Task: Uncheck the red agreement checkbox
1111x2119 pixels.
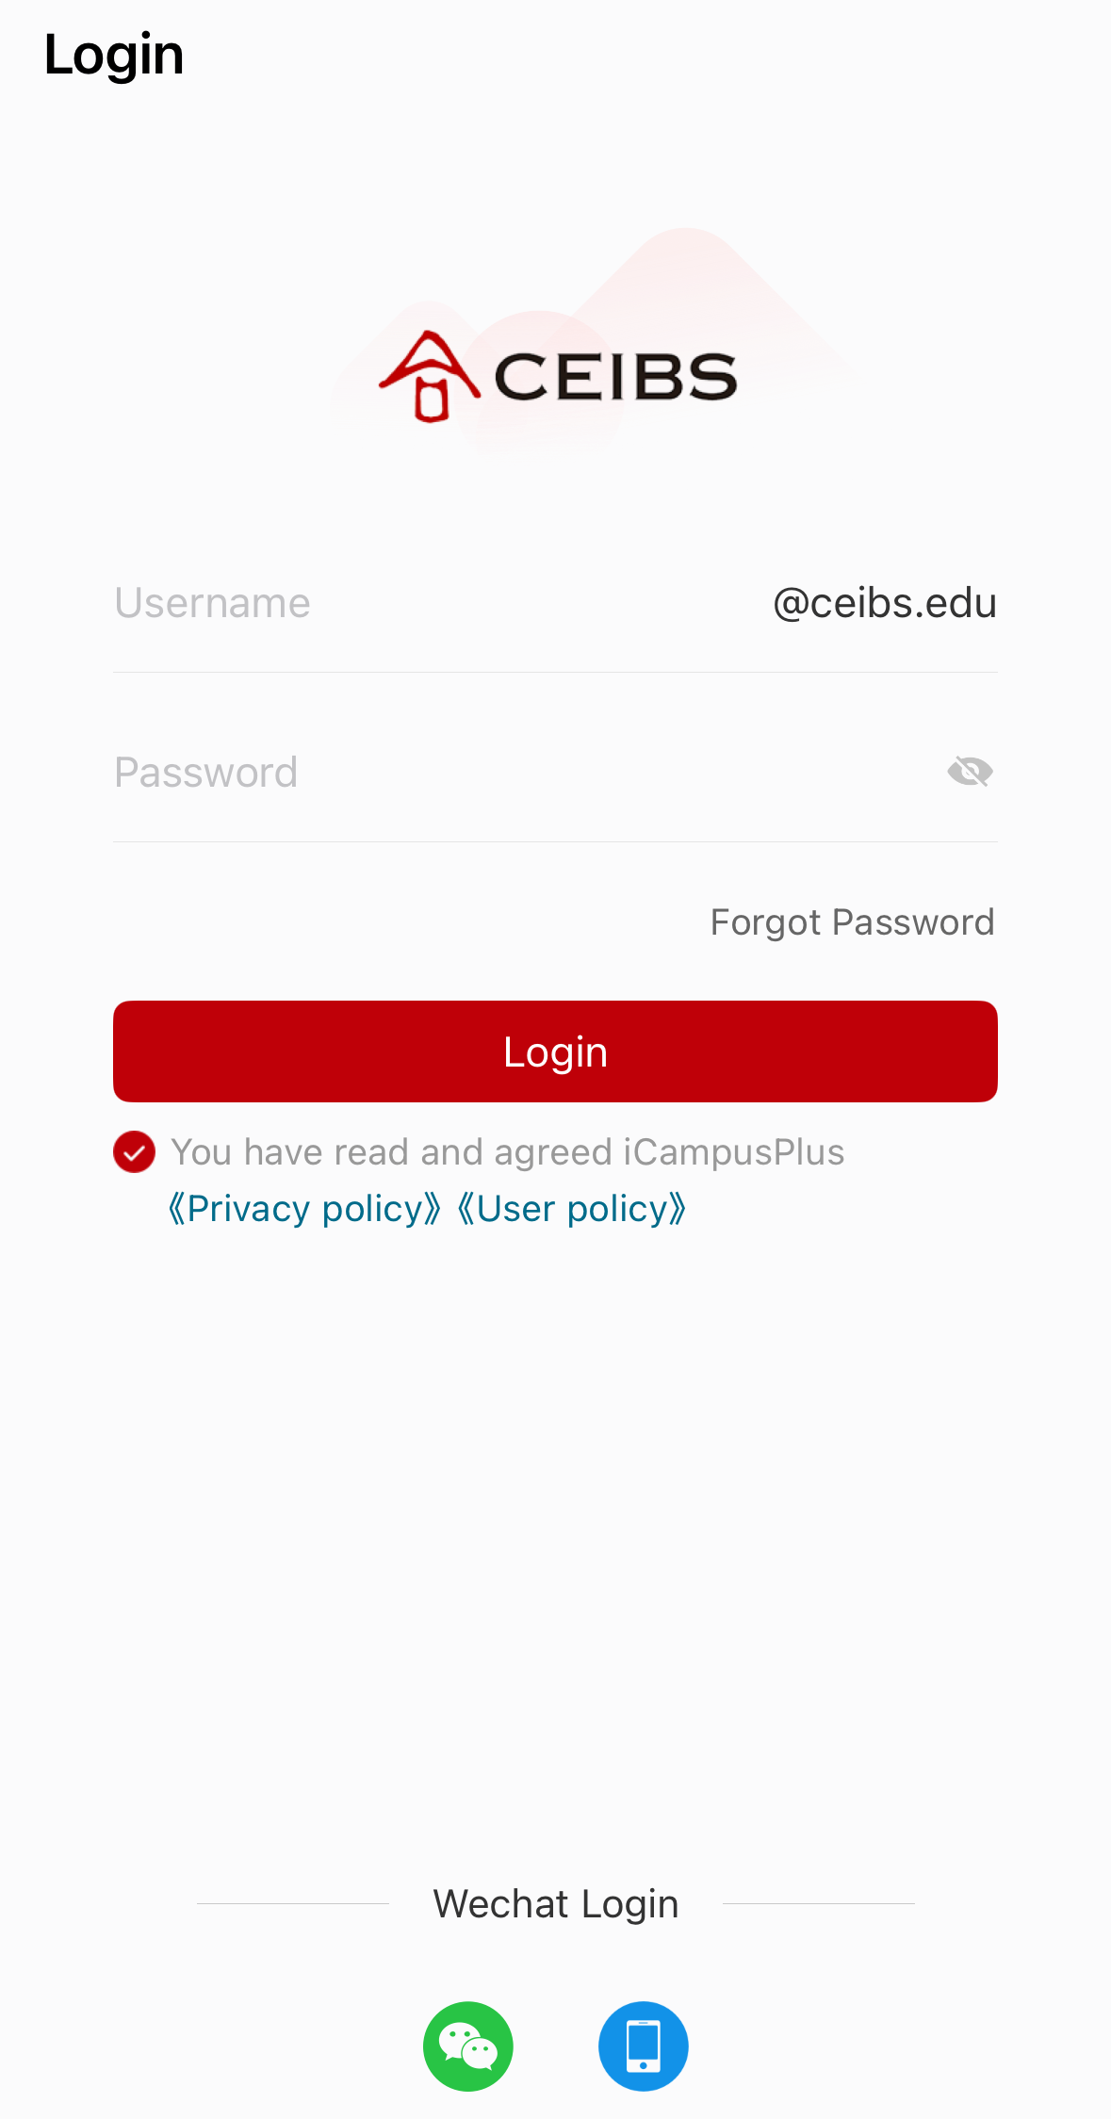Action: (x=134, y=1151)
